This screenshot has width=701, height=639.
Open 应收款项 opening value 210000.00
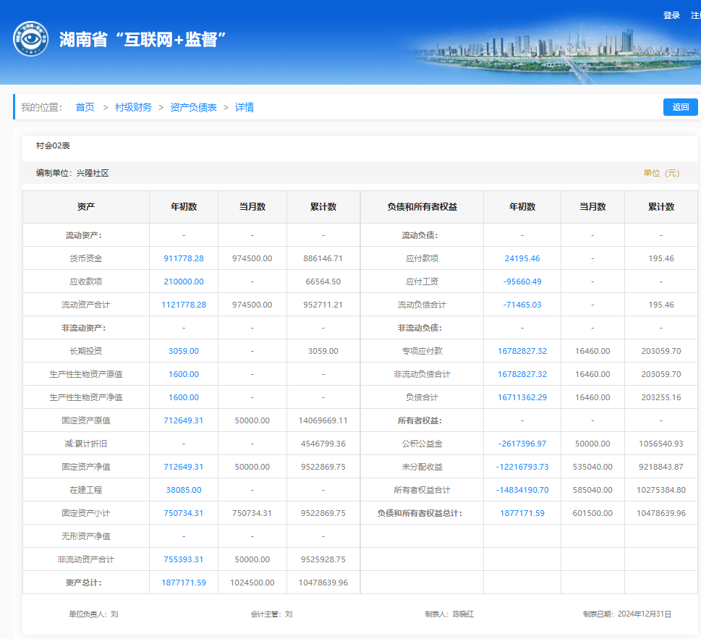click(x=184, y=282)
